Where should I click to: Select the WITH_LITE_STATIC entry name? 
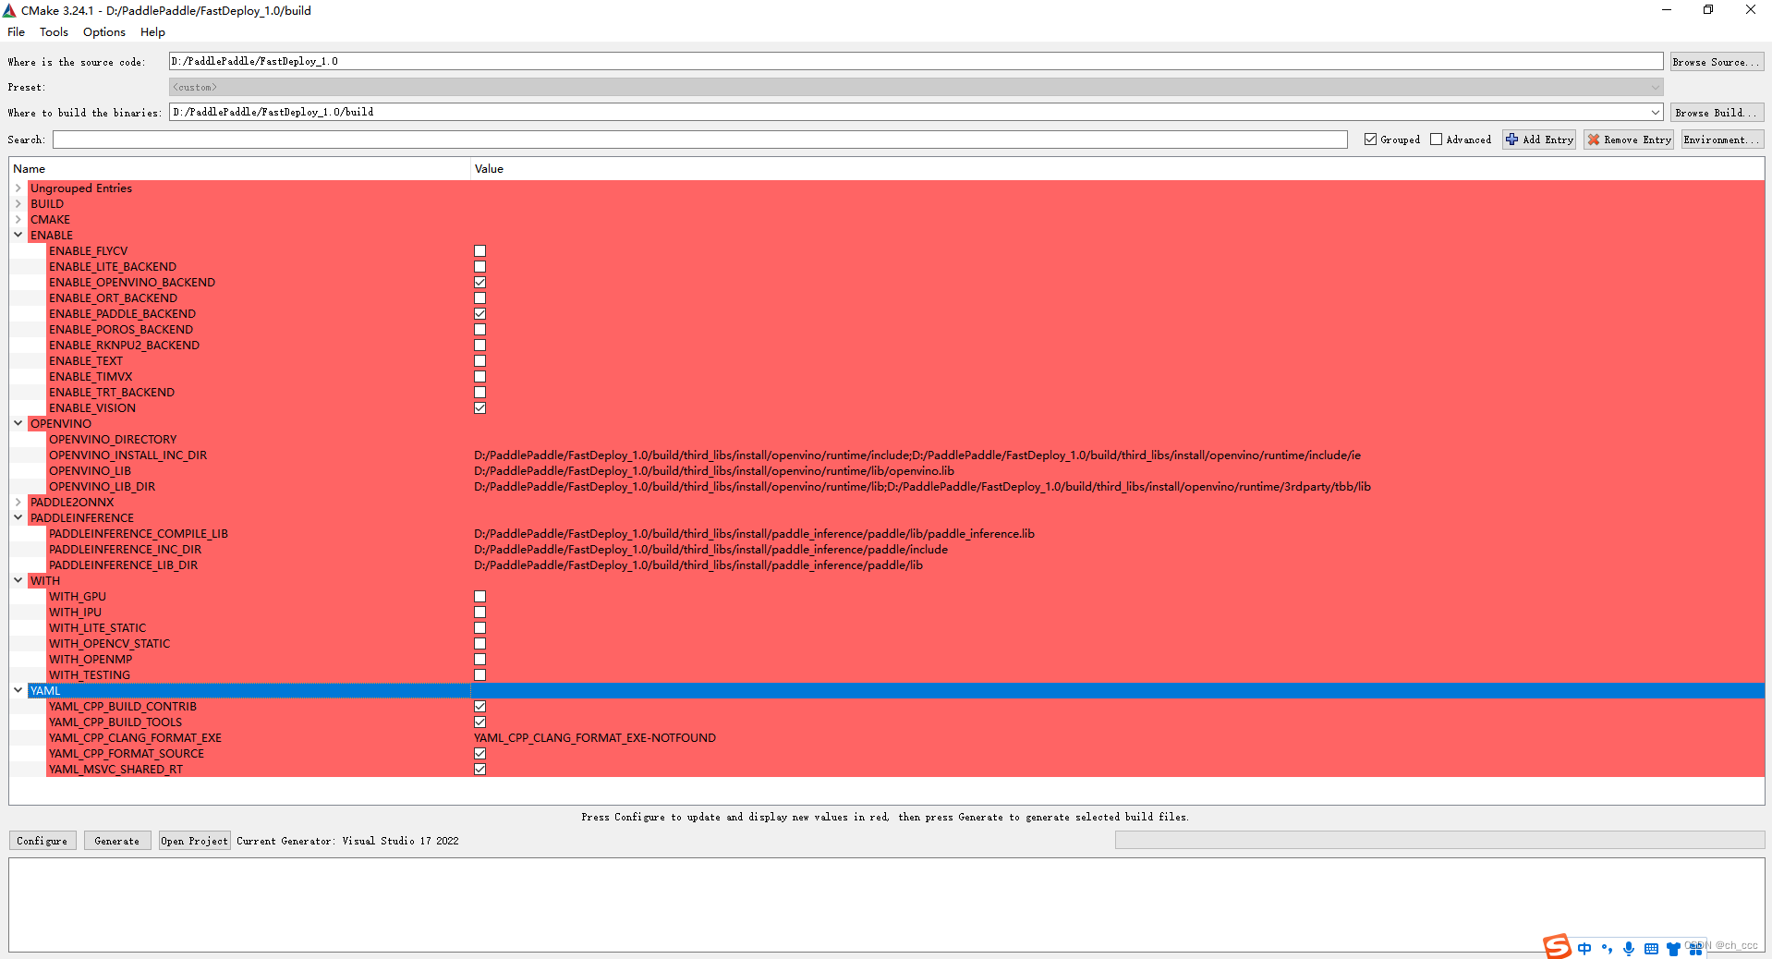tap(97, 628)
